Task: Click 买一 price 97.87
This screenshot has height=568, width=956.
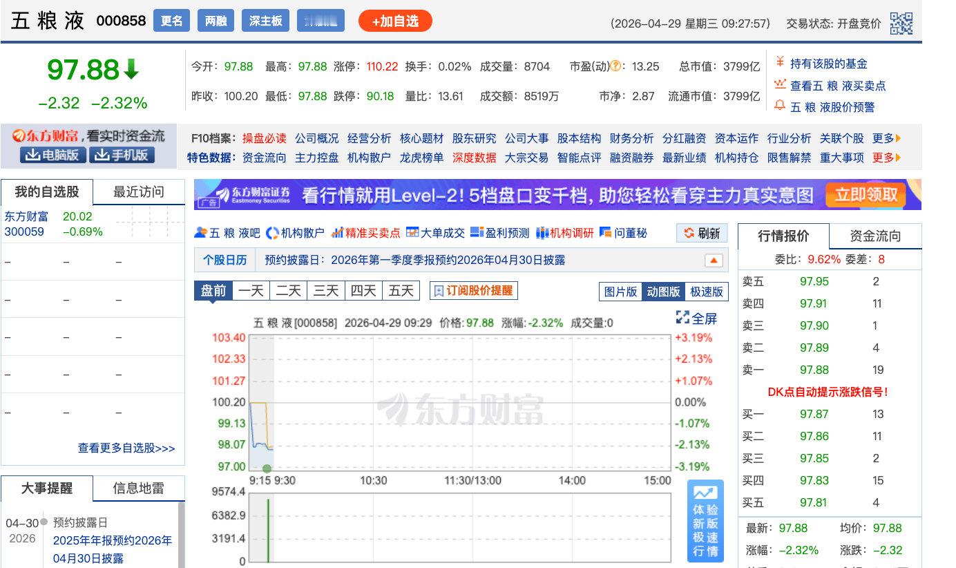Action: [x=814, y=414]
